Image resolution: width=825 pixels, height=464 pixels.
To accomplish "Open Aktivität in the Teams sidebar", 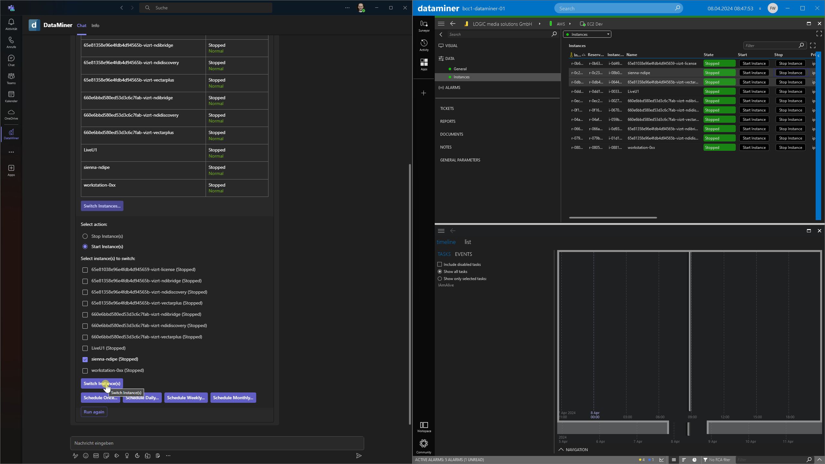I will click(11, 24).
